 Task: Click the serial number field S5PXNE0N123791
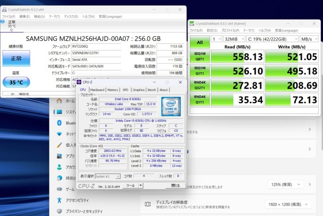96,53
